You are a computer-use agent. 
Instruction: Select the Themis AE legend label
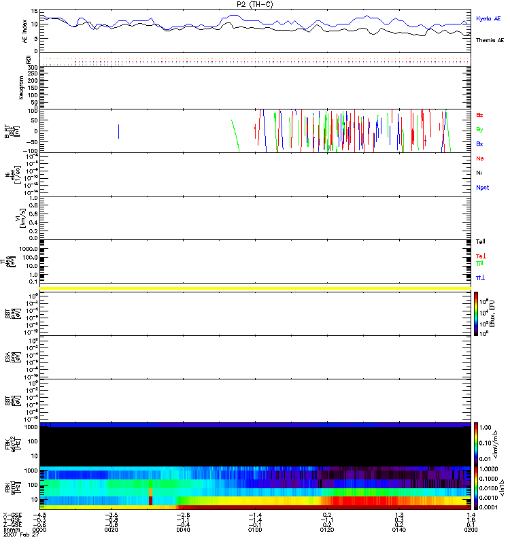coord(490,40)
